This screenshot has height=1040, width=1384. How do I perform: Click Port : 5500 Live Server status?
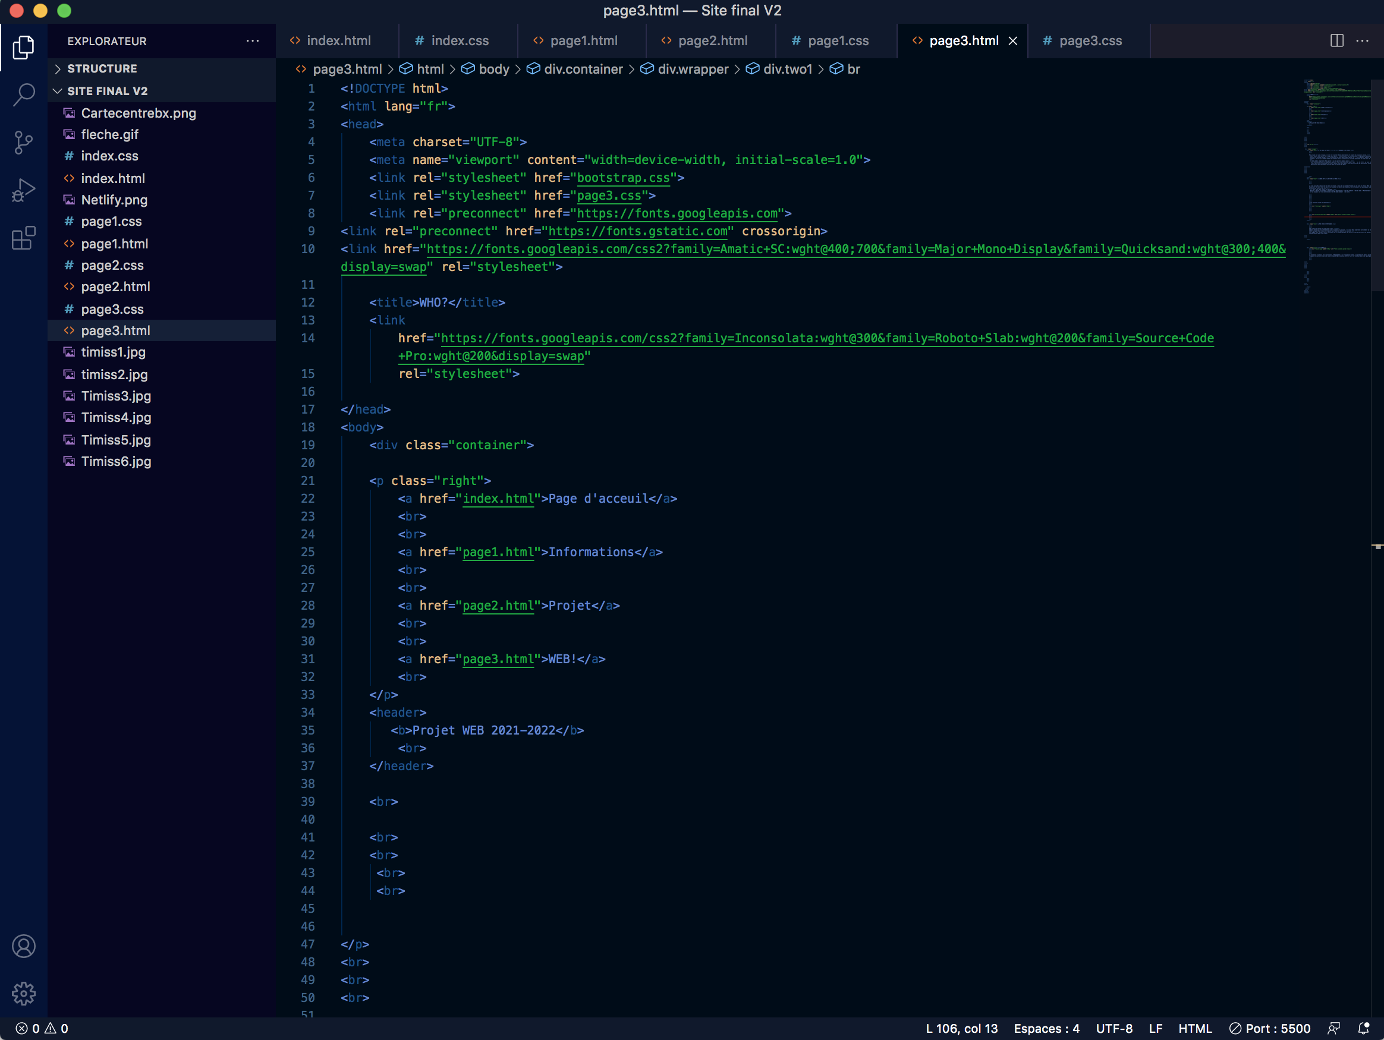1269,1028
